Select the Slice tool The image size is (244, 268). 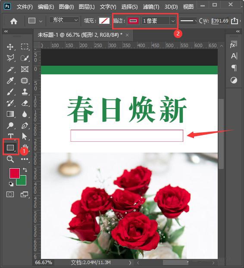click(x=10, y=69)
